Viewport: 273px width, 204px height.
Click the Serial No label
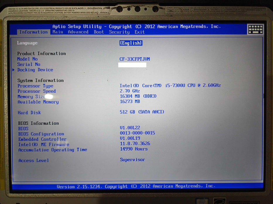pyautogui.click(x=29, y=64)
